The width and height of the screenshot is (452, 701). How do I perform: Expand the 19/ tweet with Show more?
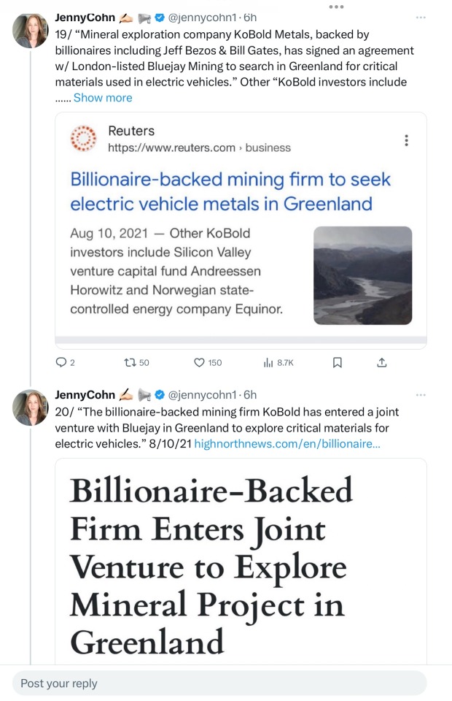pos(103,98)
